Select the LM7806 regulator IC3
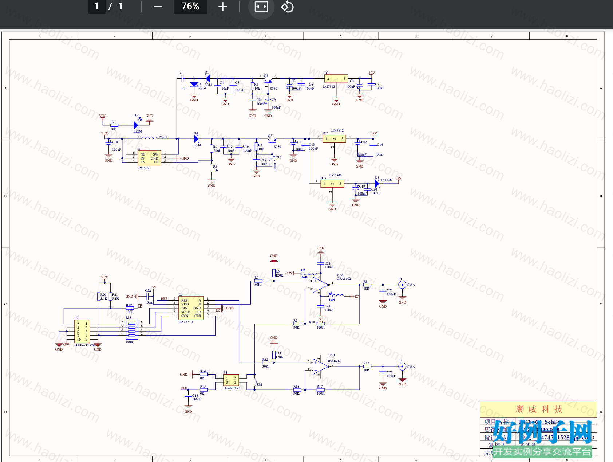Viewport: 613px width, 462px height. pyautogui.click(x=332, y=183)
